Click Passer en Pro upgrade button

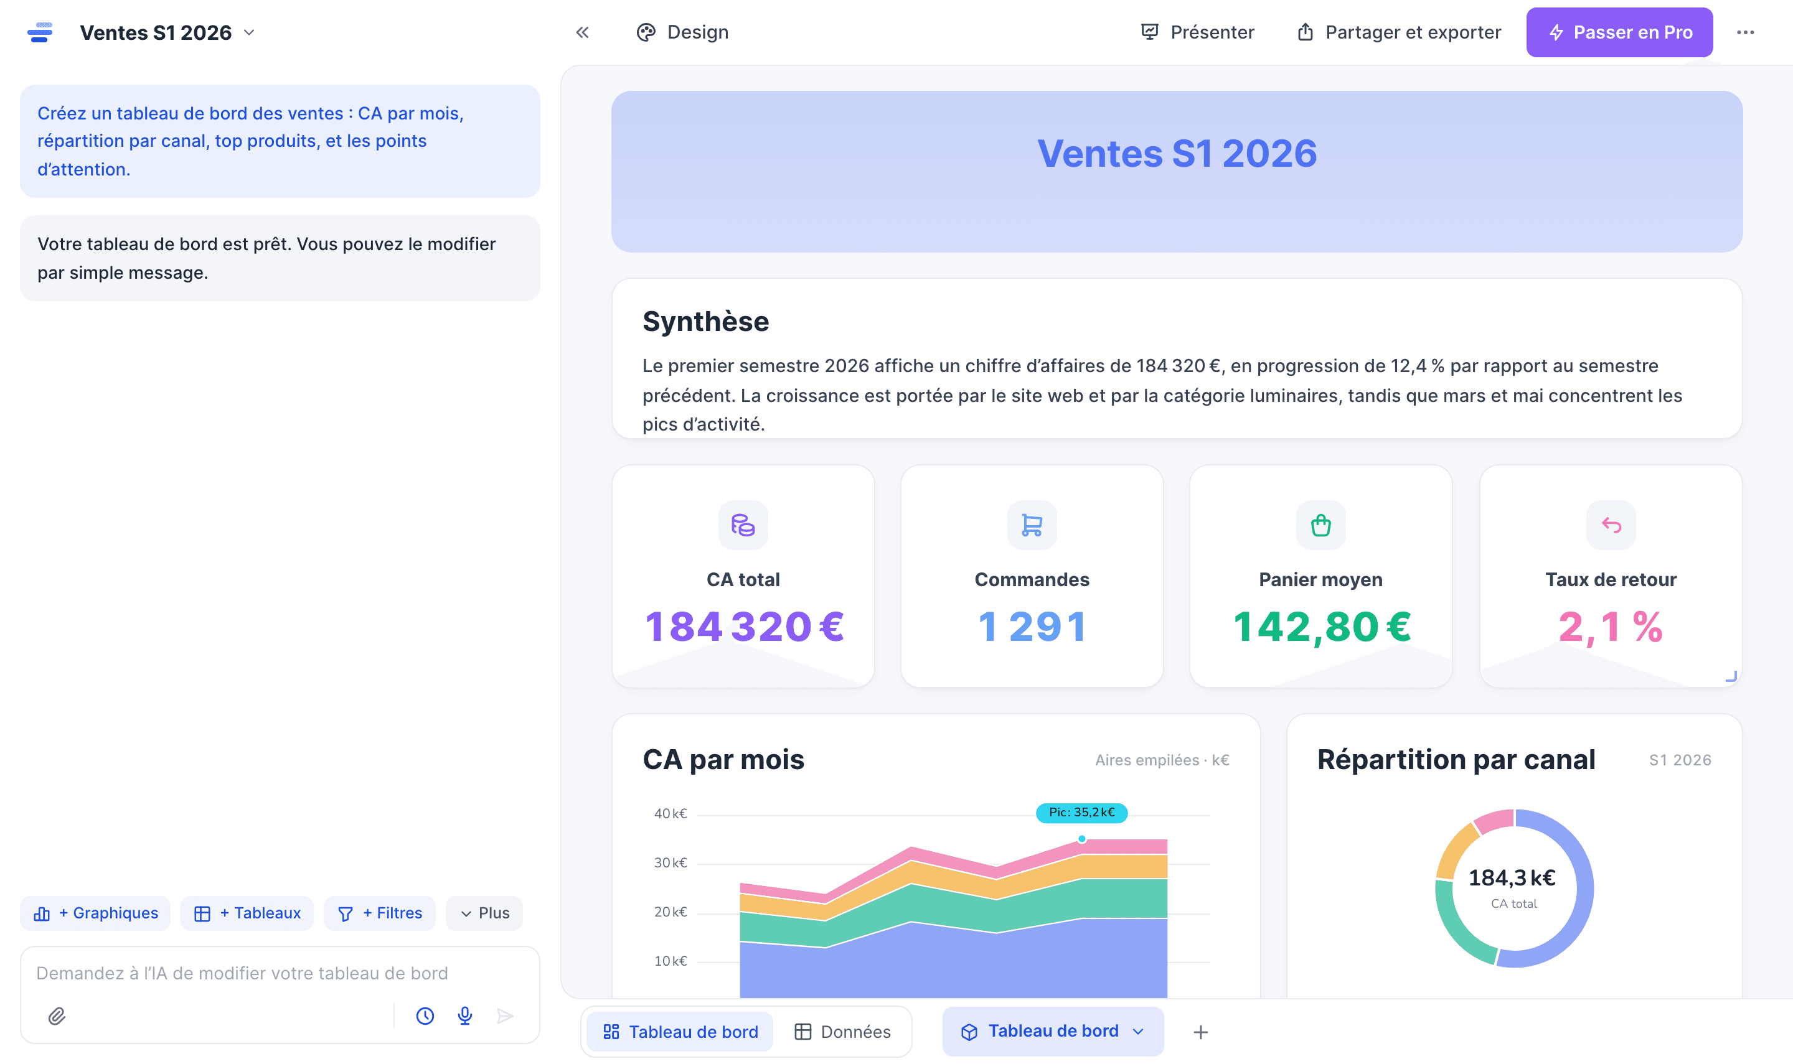(1619, 32)
